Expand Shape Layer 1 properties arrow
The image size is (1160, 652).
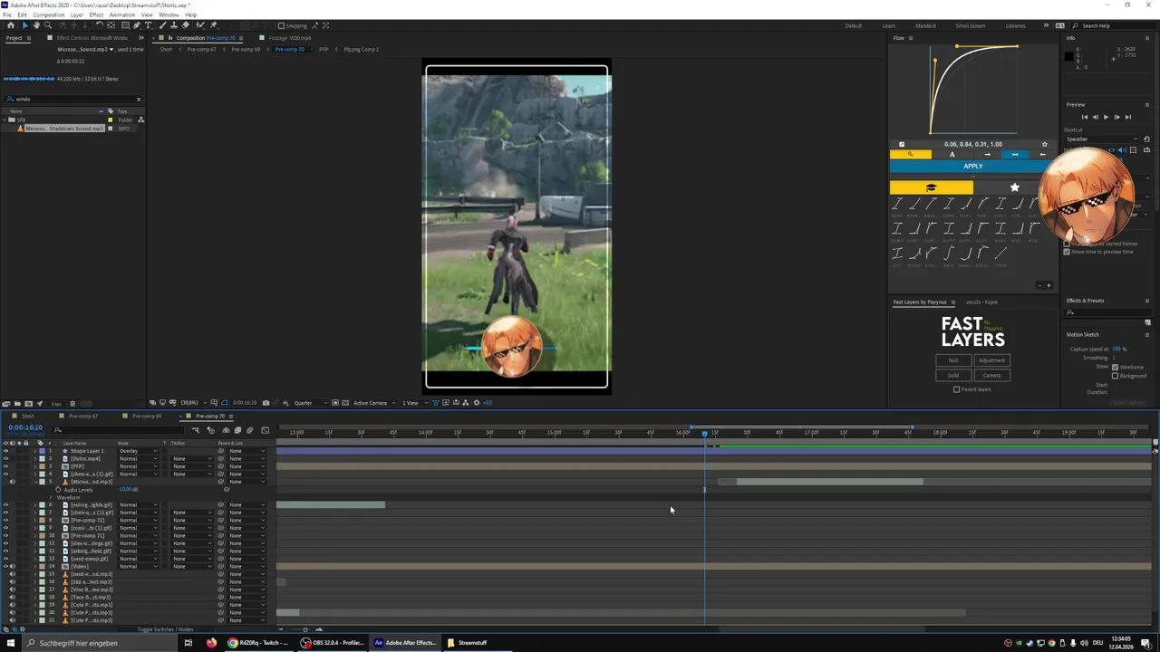coord(35,451)
